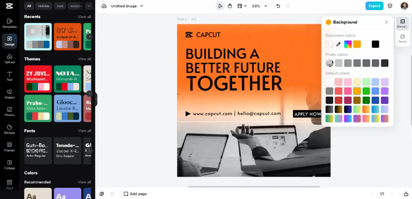
Task: Close the Background panel
Action: (x=386, y=22)
